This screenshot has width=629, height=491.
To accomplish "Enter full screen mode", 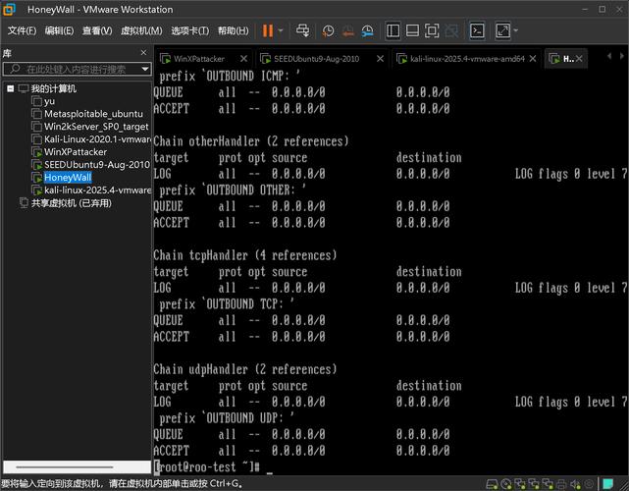I will [x=432, y=30].
